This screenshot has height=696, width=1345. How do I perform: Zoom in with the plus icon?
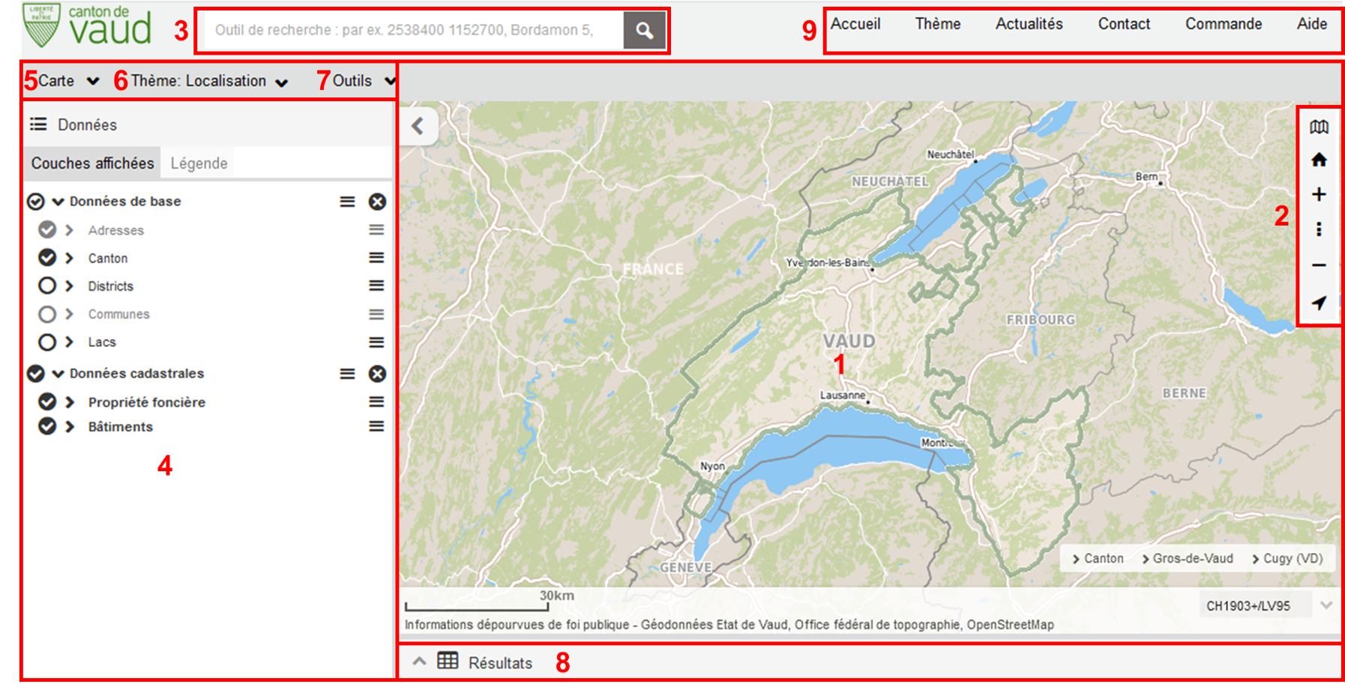click(1319, 195)
